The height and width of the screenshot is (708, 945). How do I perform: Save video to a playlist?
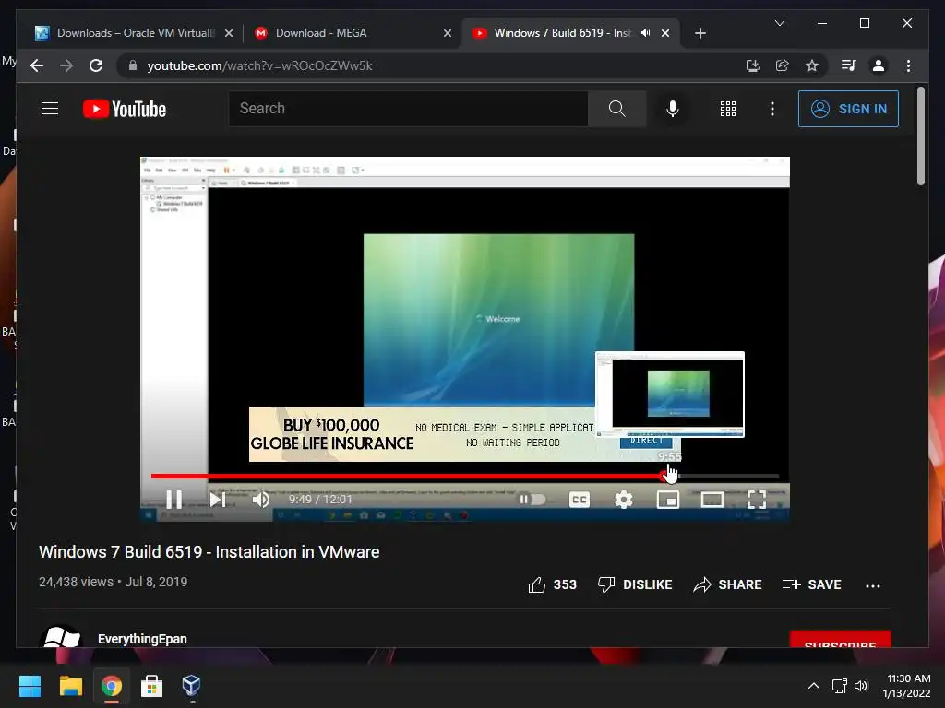pyautogui.click(x=811, y=584)
